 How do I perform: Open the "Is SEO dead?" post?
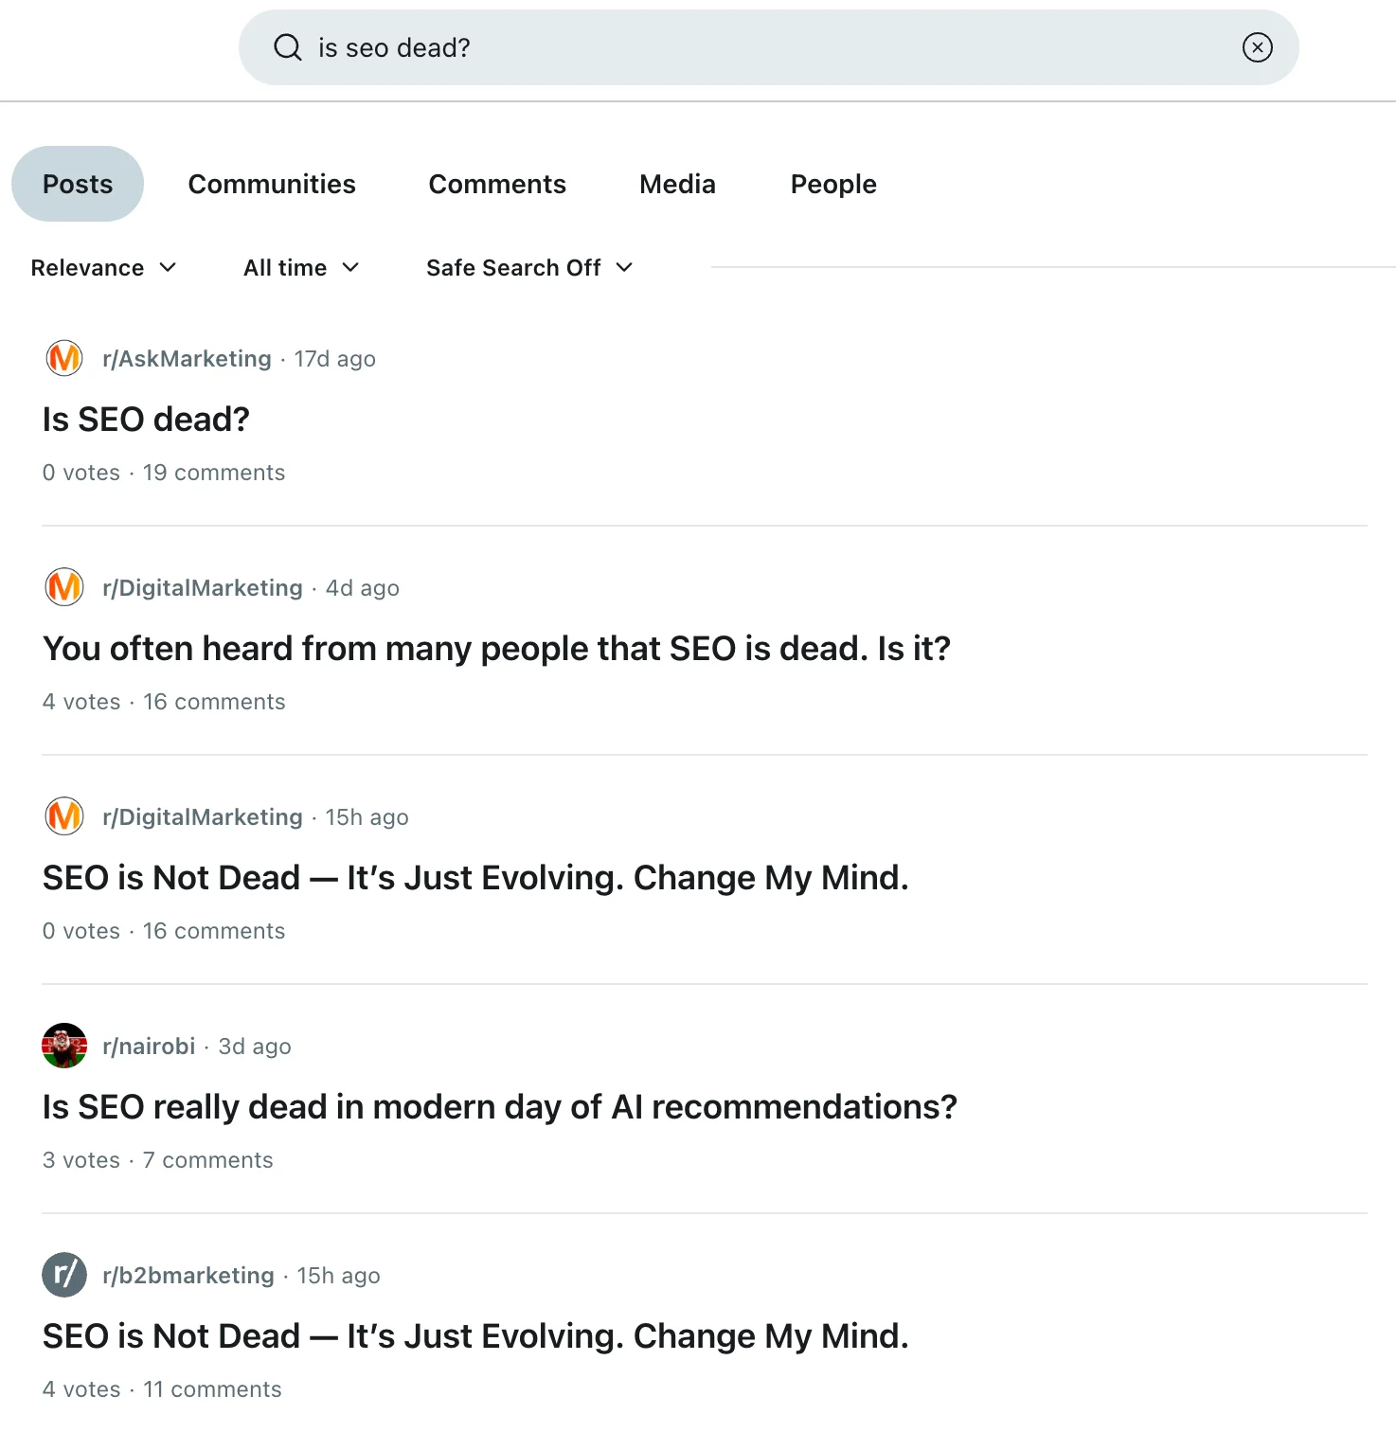[146, 420]
